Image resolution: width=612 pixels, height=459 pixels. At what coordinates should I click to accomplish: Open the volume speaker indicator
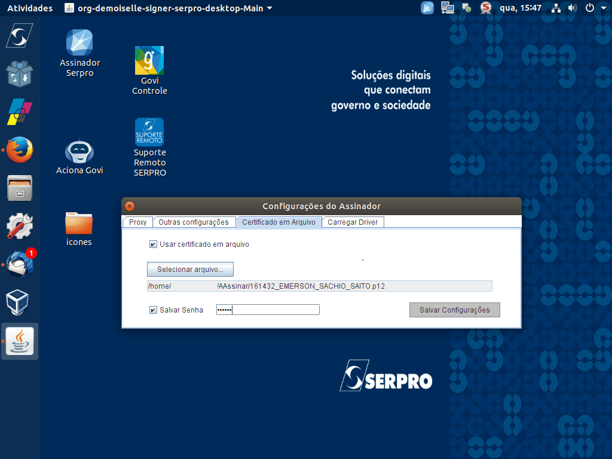point(572,8)
